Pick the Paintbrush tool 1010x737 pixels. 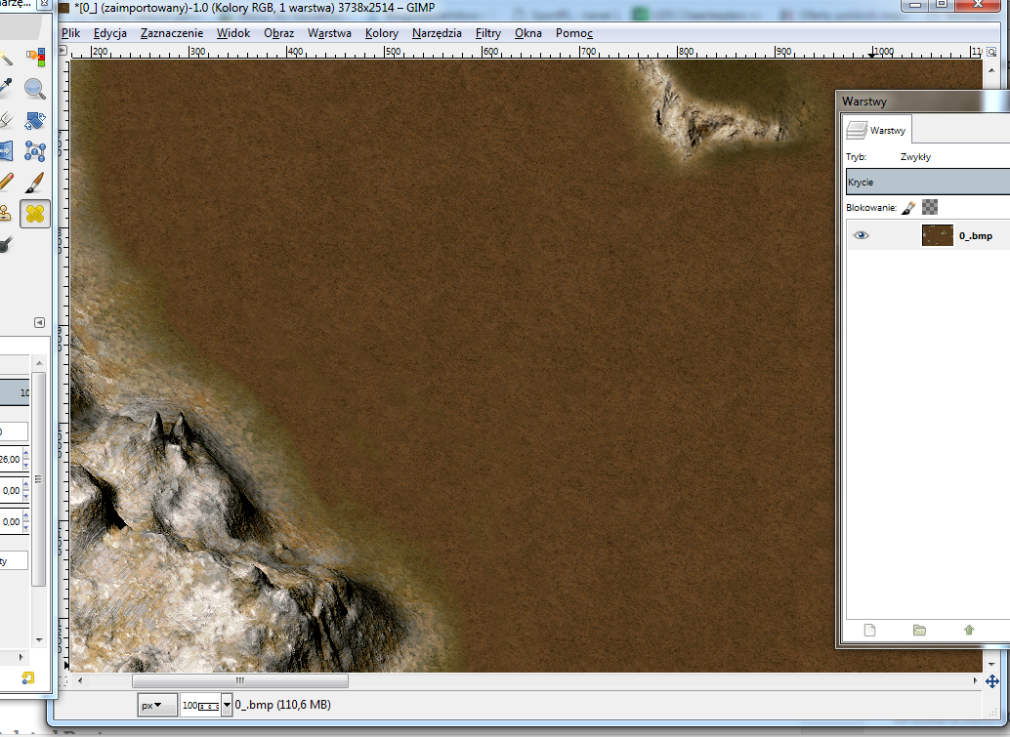tap(35, 183)
